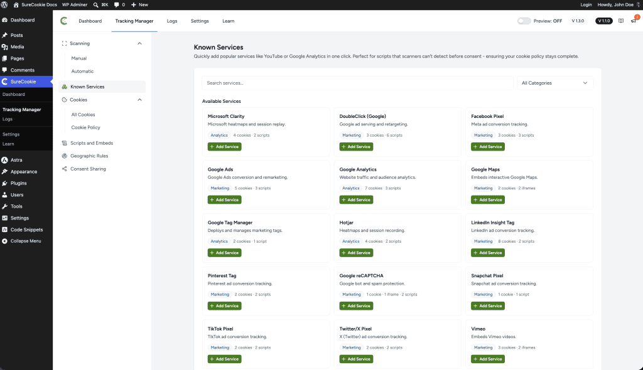
Task: Open All Cookies in side panel
Action: point(84,115)
